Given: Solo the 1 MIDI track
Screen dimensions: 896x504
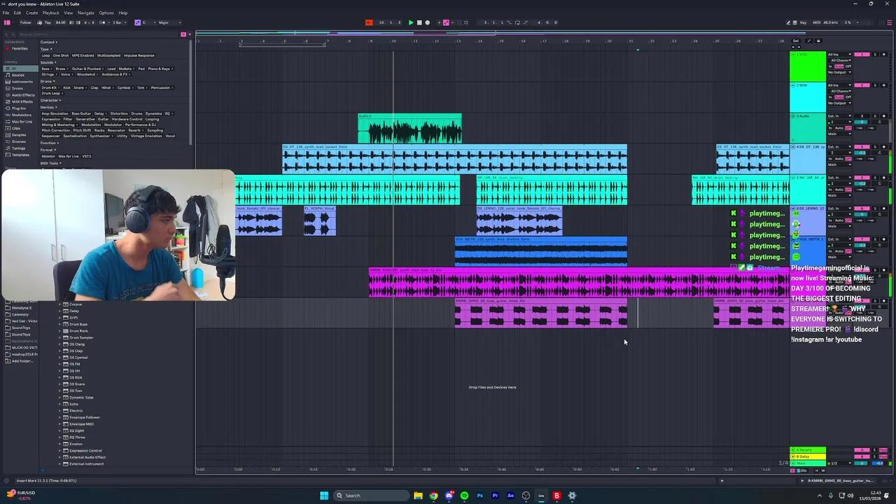Looking at the screenshot, I should (x=874, y=55).
